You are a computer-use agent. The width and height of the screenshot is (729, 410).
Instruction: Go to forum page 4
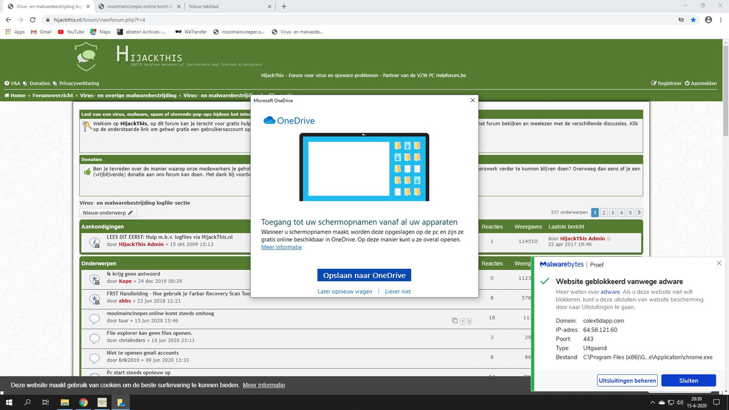pyautogui.click(x=621, y=212)
